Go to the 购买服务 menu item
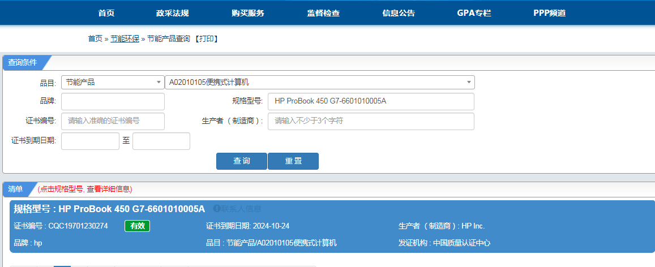Image resolution: width=655 pixels, height=267 pixels. pos(248,13)
